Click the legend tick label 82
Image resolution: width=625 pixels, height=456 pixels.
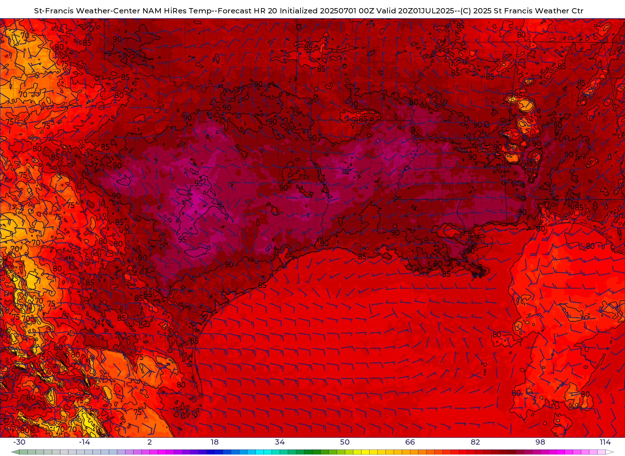pyautogui.click(x=475, y=442)
